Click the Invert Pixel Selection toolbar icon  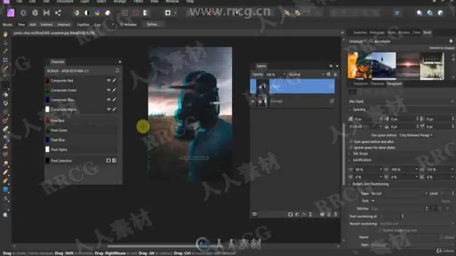point(146,13)
